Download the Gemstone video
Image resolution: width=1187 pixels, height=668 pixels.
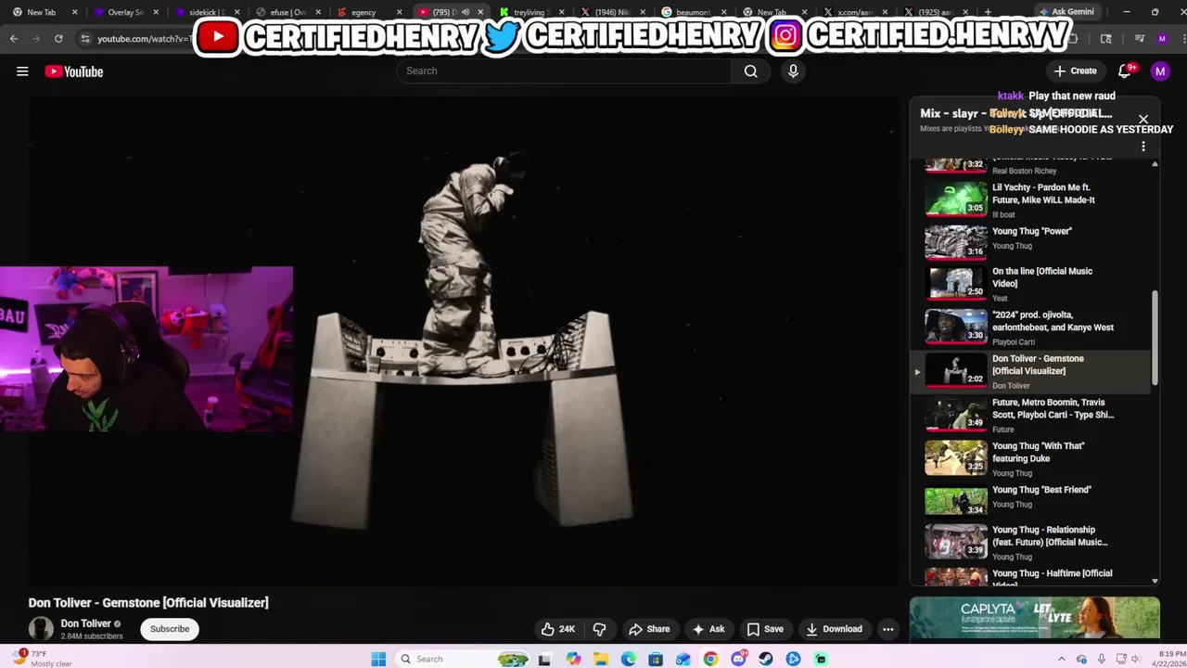pos(834,629)
